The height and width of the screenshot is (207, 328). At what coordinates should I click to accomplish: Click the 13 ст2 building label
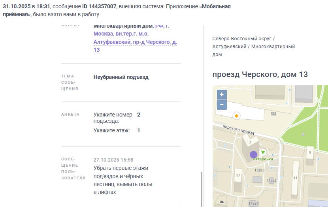pyautogui.click(x=271, y=181)
